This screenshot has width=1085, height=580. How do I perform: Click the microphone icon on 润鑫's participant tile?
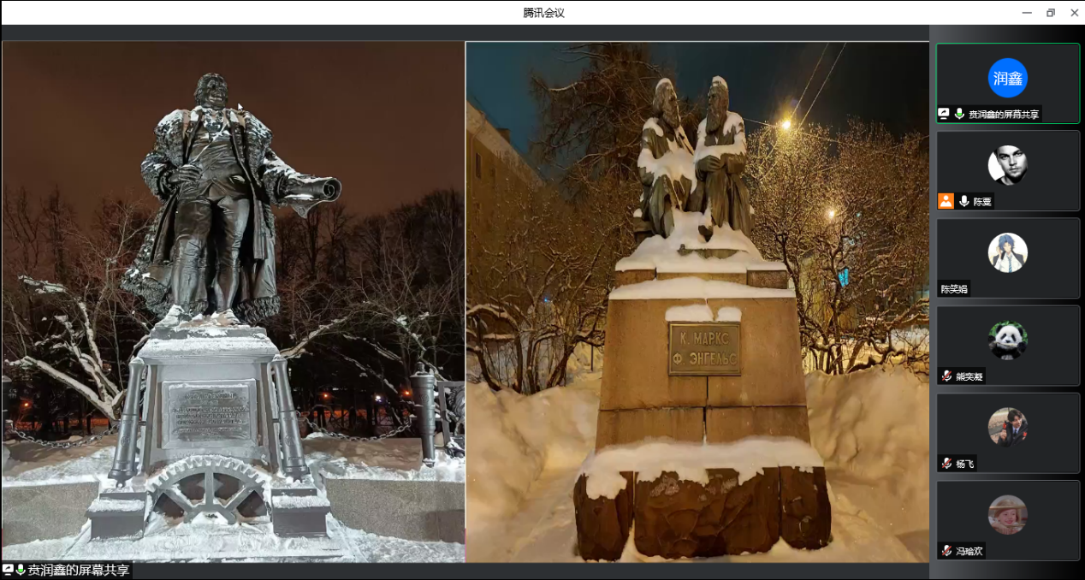[959, 114]
